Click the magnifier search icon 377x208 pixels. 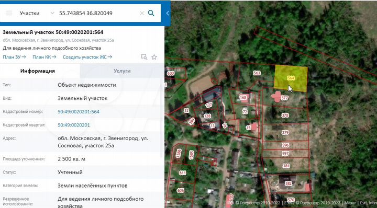(x=151, y=13)
